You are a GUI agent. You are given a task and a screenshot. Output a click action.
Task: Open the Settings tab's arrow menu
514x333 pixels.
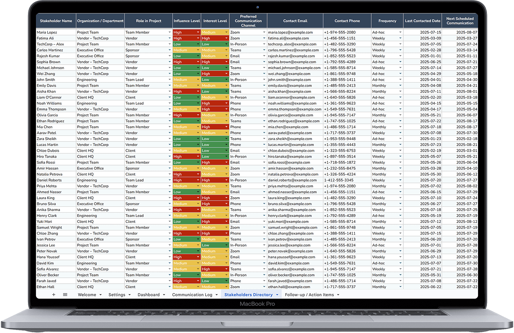click(x=129, y=295)
